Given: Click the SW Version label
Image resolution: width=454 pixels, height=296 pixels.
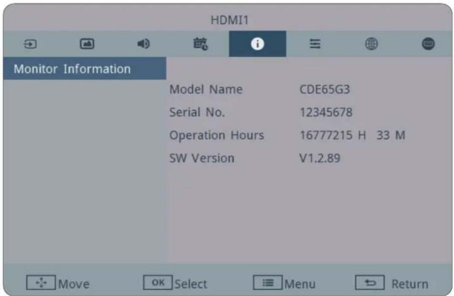Looking at the screenshot, I should 202,158.
